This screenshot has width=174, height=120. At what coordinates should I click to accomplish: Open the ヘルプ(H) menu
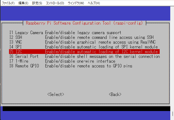click(94, 3)
